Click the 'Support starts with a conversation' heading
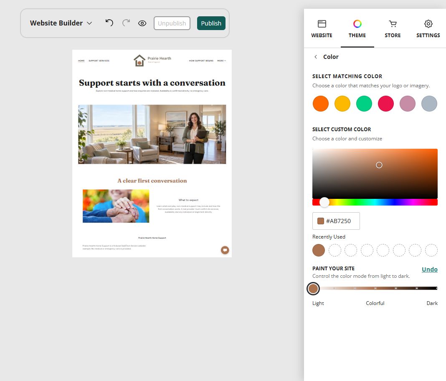Viewport: 446px width, 381px height. (152, 83)
